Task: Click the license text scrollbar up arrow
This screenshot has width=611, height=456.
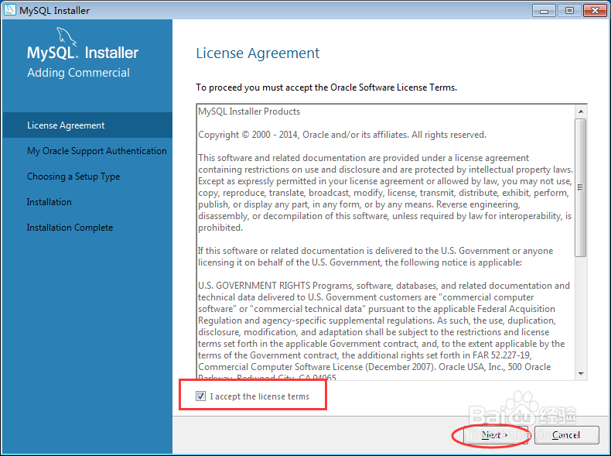Action: click(x=581, y=111)
